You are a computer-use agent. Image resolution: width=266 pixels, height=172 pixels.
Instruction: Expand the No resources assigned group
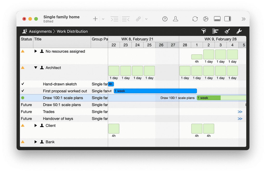[x=36, y=51]
